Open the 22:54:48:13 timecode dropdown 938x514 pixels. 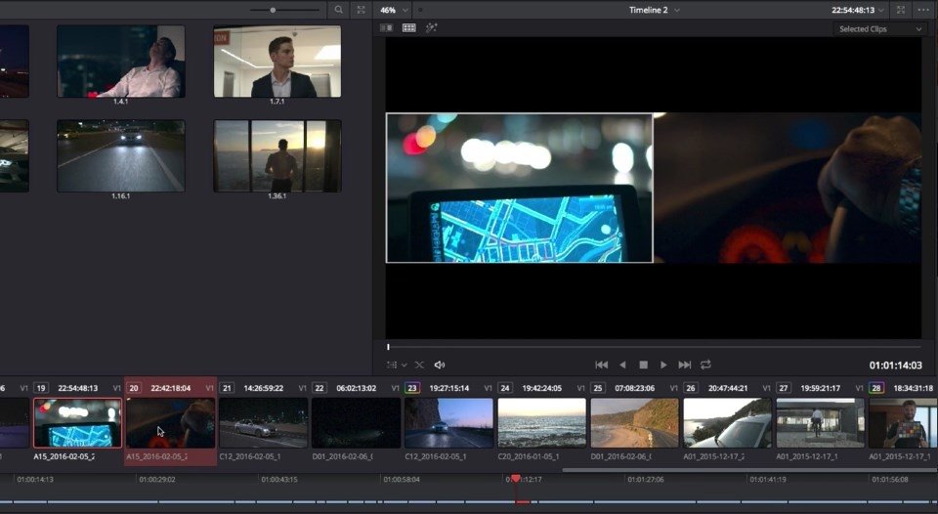(x=857, y=10)
